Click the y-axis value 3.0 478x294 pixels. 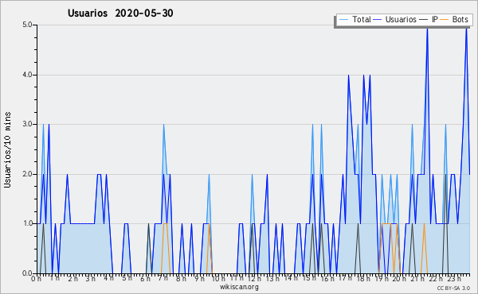tap(27, 124)
